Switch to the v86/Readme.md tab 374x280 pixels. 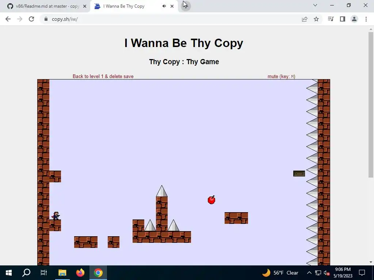pyautogui.click(x=45, y=6)
